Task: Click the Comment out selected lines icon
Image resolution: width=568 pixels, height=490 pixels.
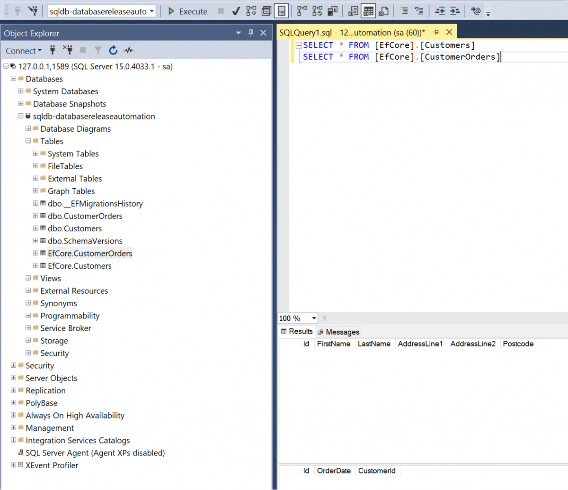Action: coord(404,11)
